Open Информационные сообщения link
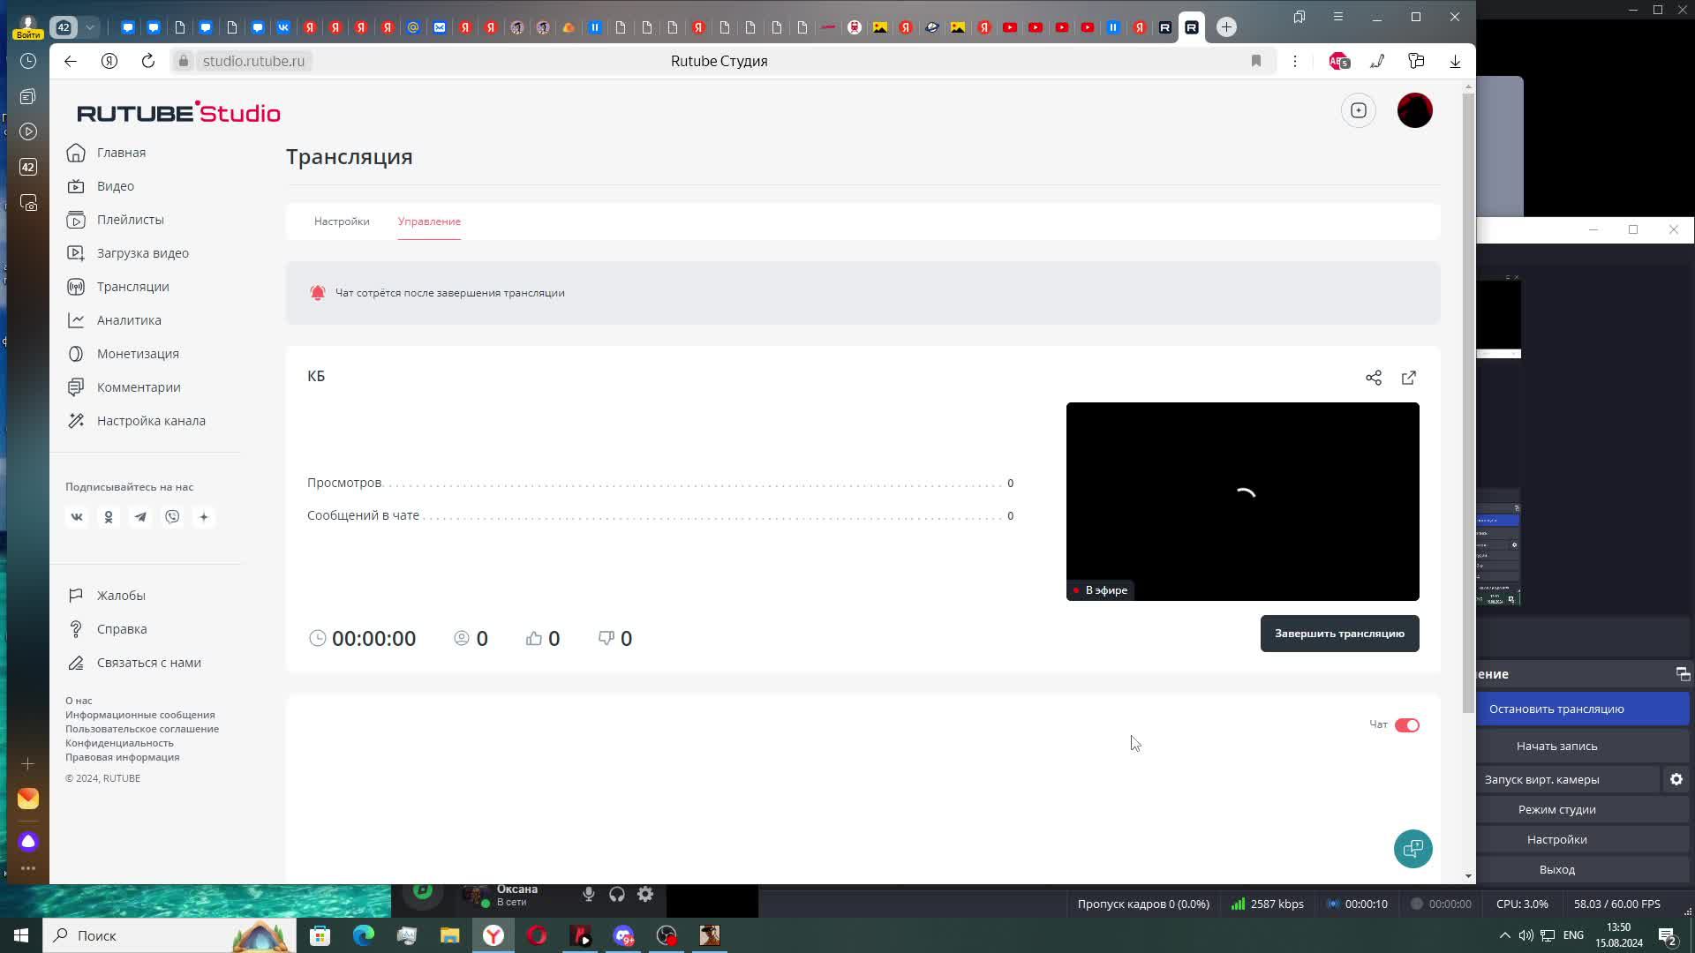Image resolution: width=1695 pixels, height=953 pixels. tap(139, 715)
